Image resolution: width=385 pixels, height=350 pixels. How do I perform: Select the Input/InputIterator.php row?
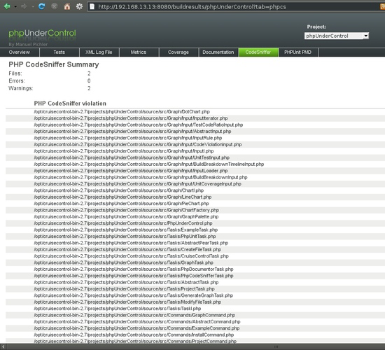tap(195, 118)
